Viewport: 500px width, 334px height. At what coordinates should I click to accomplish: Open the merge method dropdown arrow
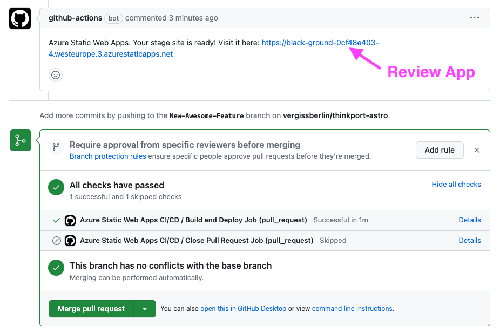[145, 309]
